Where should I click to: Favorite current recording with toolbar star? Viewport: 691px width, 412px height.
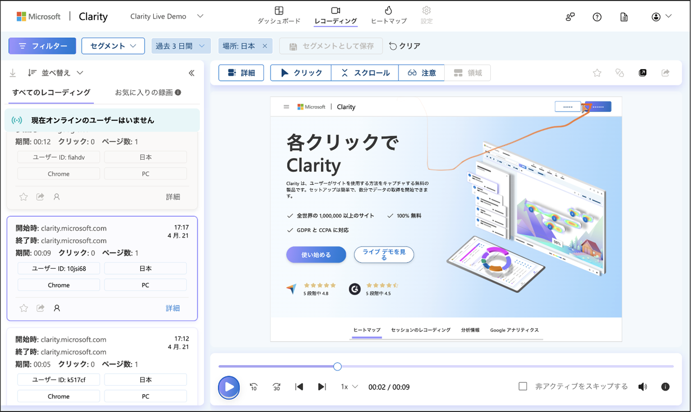(597, 73)
